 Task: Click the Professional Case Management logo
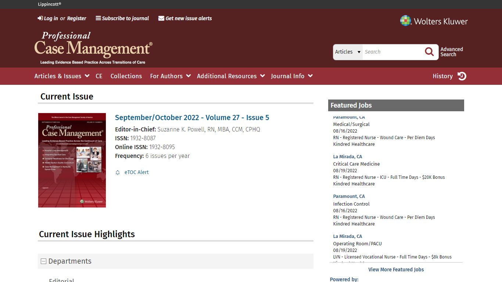click(x=93, y=48)
